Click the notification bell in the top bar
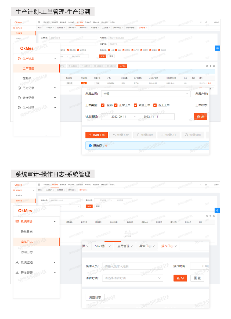Image resolution: width=231 pixels, height=319 pixels. point(206,23)
